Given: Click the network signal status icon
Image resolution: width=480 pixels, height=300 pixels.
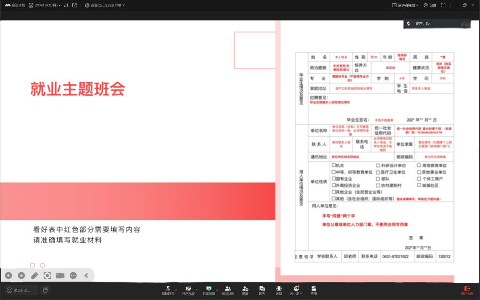Looking at the screenshot, I should click(66, 5).
